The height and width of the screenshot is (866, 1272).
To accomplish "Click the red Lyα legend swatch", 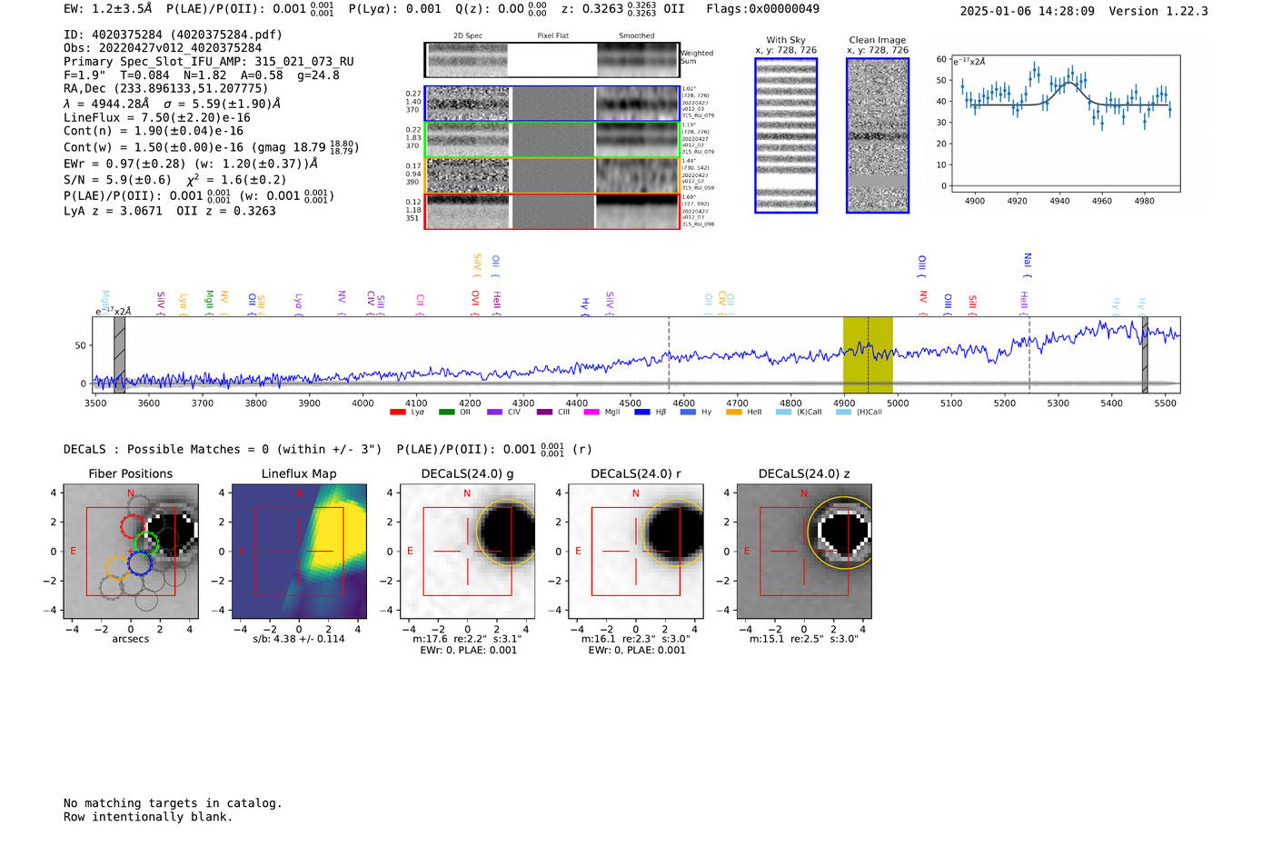I will pos(397,412).
